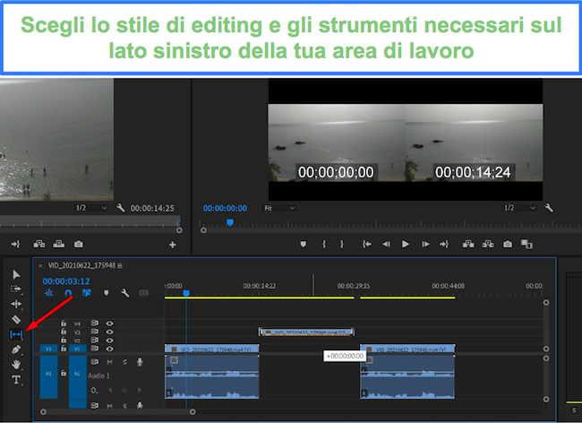This screenshot has height=423, width=582.
Task: Pick the Razor tool
Action: [16, 319]
